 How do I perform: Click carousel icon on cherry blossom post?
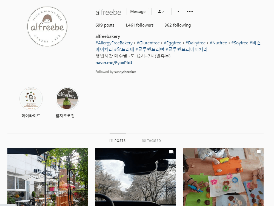point(171,152)
